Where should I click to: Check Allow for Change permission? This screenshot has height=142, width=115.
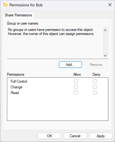tap(76, 87)
